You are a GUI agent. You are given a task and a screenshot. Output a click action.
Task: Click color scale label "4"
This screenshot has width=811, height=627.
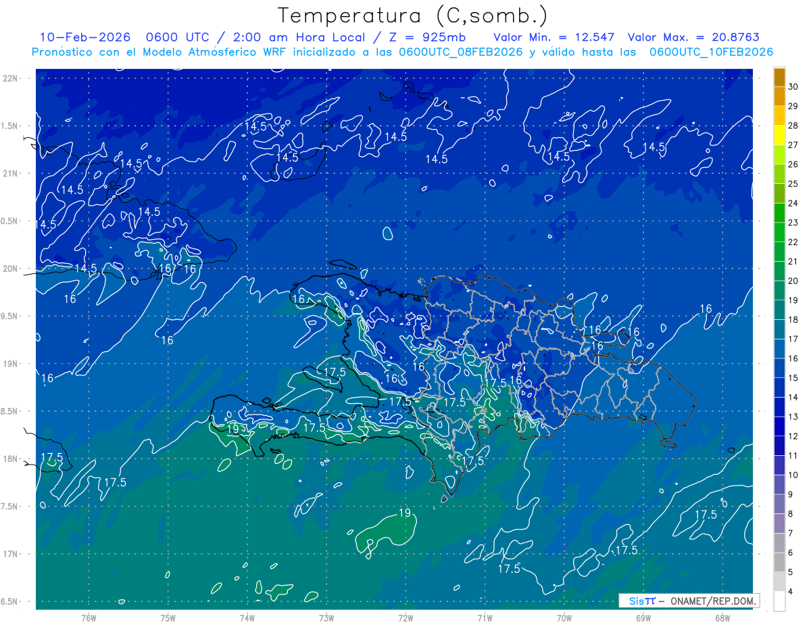click(x=791, y=593)
